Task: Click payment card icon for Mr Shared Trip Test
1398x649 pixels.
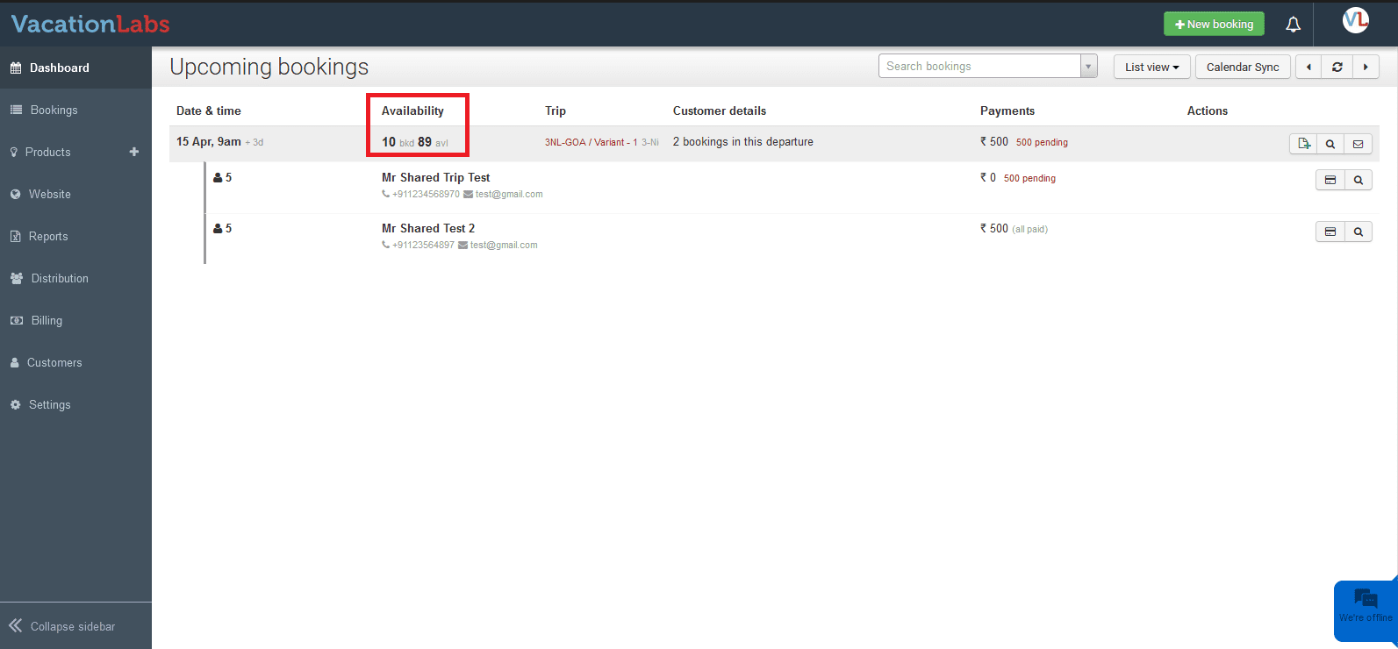Action: (1330, 180)
